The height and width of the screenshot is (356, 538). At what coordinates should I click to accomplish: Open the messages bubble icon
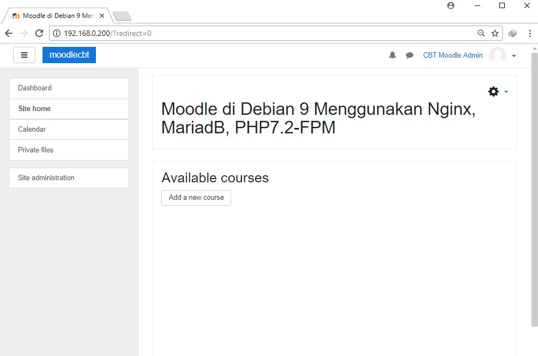tap(409, 55)
